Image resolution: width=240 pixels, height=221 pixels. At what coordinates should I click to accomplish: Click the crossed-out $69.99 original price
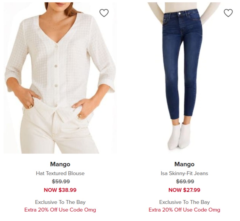coord(185,181)
